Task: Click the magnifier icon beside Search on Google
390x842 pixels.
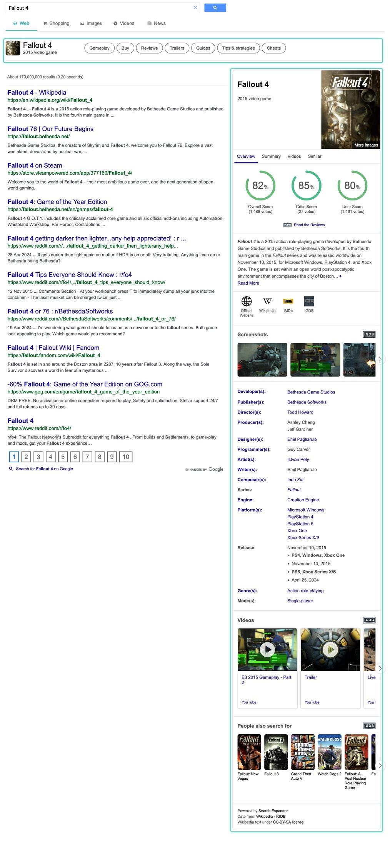Action: pyautogui.click(x=11, y=469)
